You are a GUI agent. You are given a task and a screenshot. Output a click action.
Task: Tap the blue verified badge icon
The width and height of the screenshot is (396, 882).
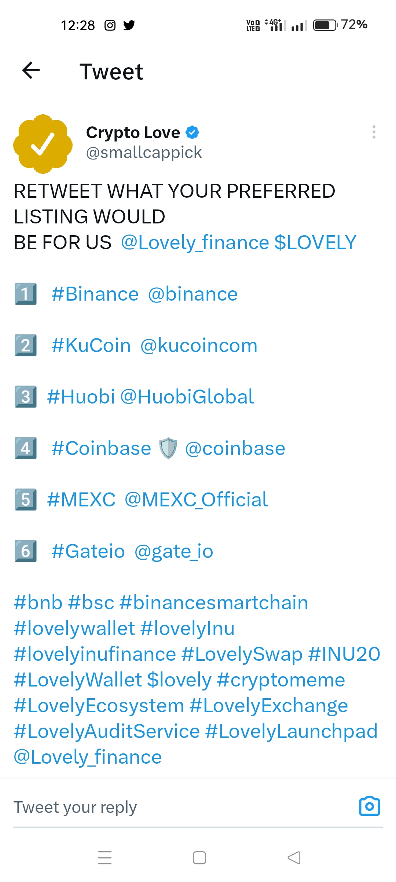(192, 132)
